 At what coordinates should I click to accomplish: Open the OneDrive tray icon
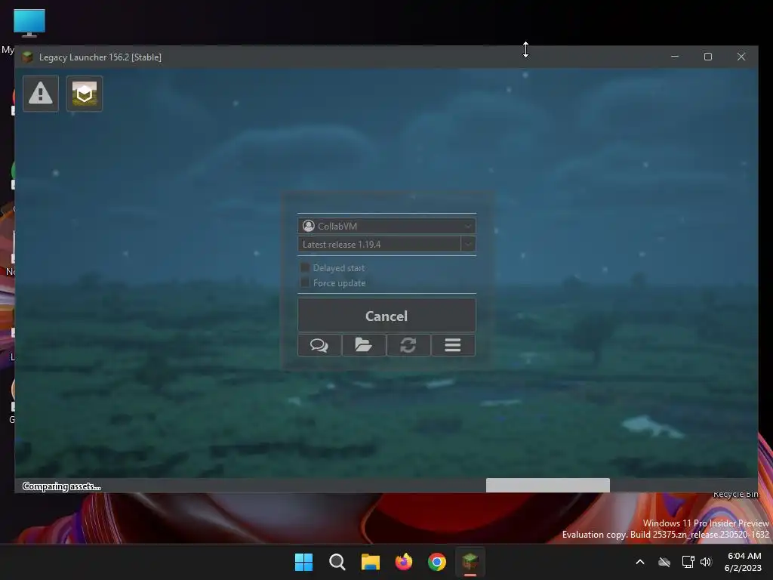[x=664, y=562]
